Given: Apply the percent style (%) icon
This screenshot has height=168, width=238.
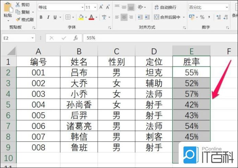Looking at the screenshot, I should point(202,17).
